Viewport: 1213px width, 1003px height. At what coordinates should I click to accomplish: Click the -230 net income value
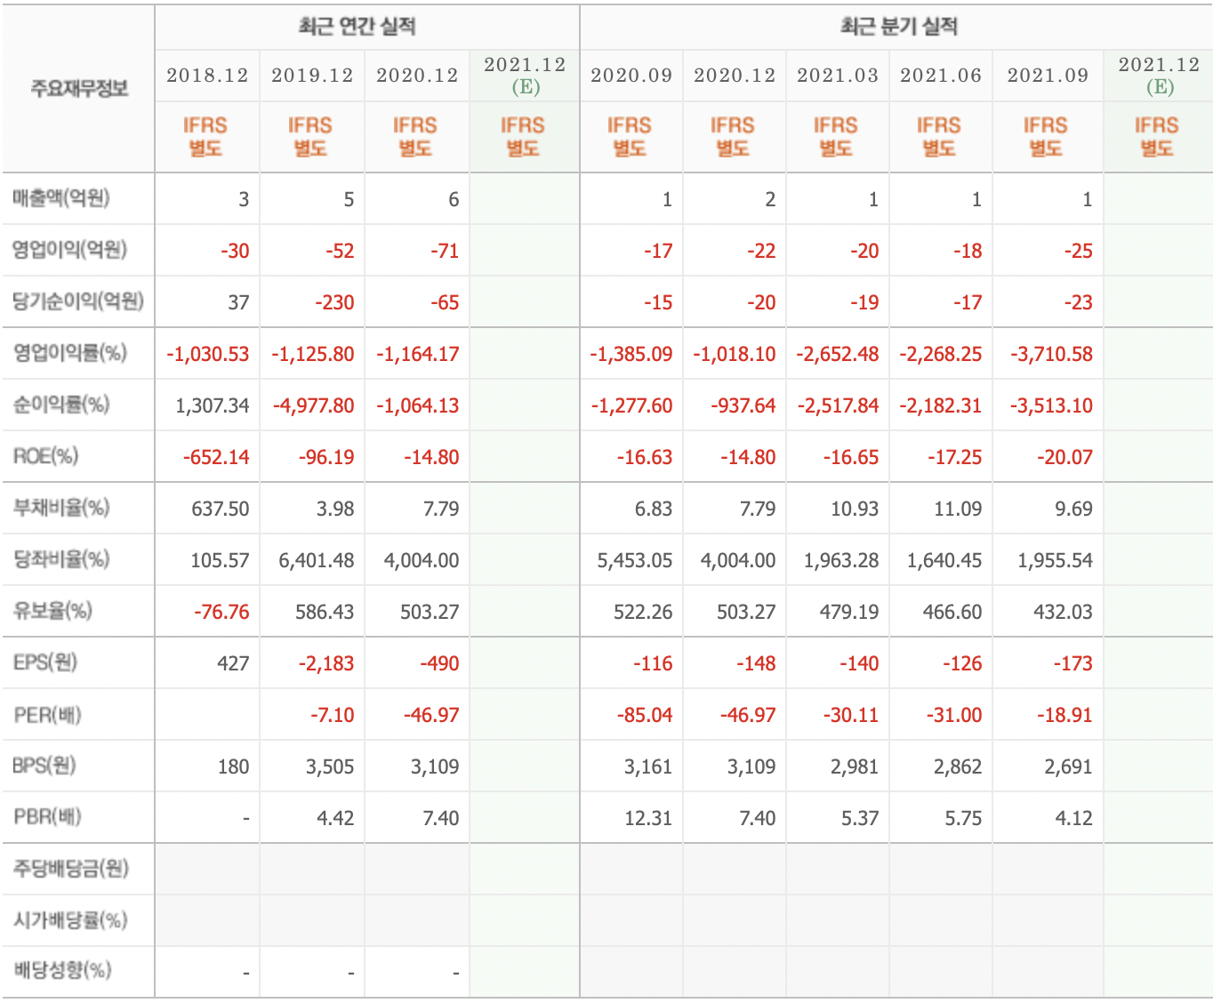(334, 302)
